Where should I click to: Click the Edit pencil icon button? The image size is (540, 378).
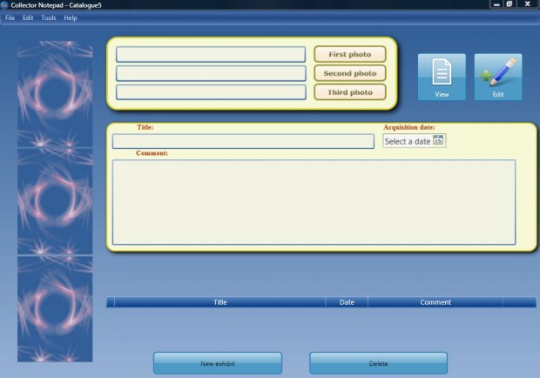tap(498, 77)
